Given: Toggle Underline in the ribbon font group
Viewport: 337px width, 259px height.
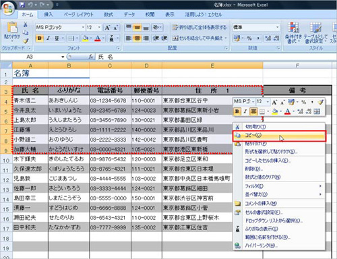Looking at the screenshot, I should [57, 38].
